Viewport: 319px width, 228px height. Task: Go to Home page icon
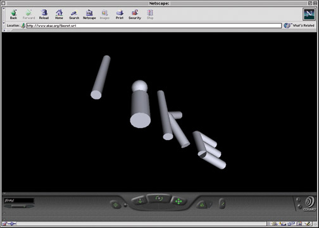[59, 15]
